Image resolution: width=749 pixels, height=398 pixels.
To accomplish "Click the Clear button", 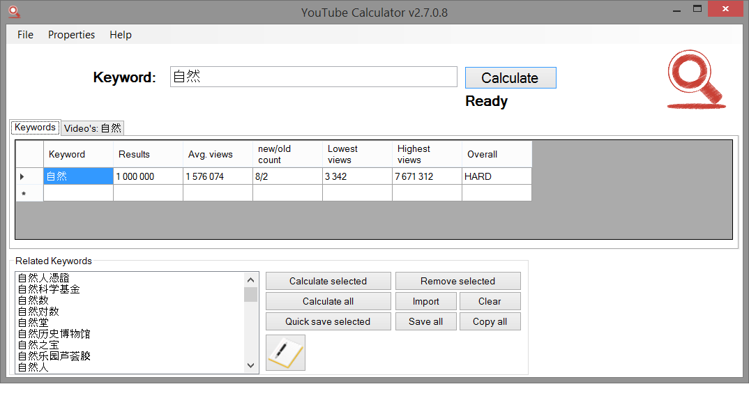I will pyautogui.click(x=490, y=301).
